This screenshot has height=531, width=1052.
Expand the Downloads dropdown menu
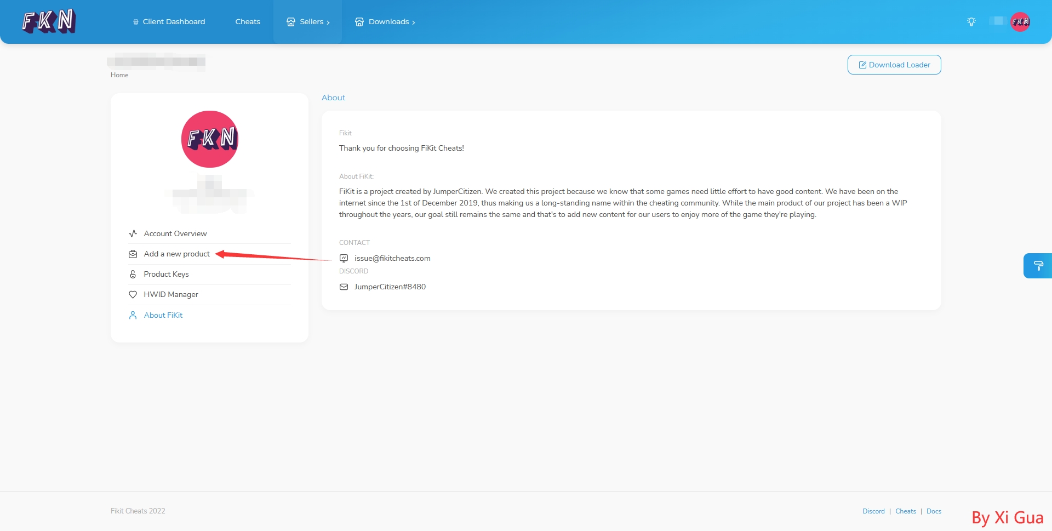tap(385, 22)
